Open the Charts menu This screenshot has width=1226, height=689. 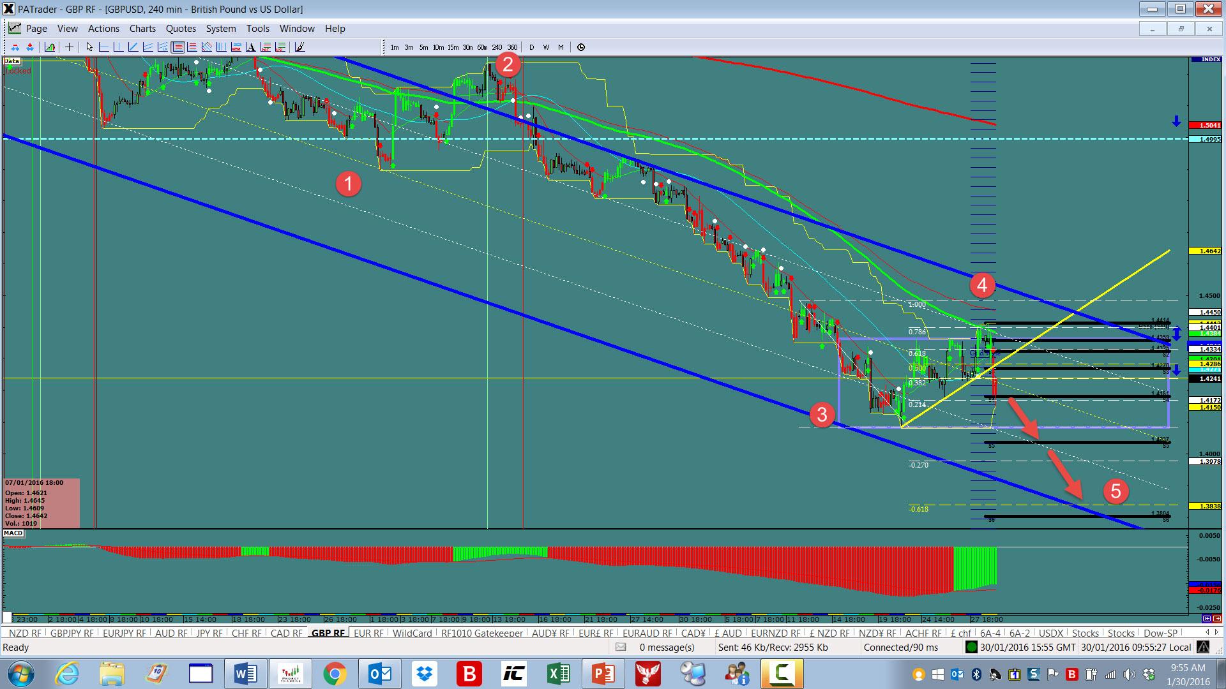[142, 29]
